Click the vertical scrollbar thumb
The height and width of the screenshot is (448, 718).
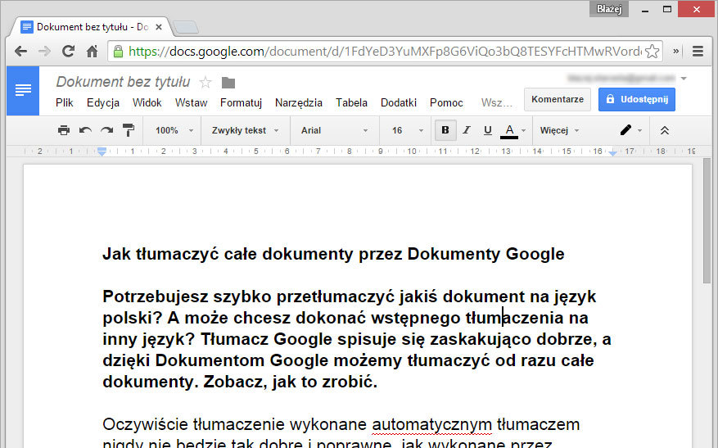point(707,219)
